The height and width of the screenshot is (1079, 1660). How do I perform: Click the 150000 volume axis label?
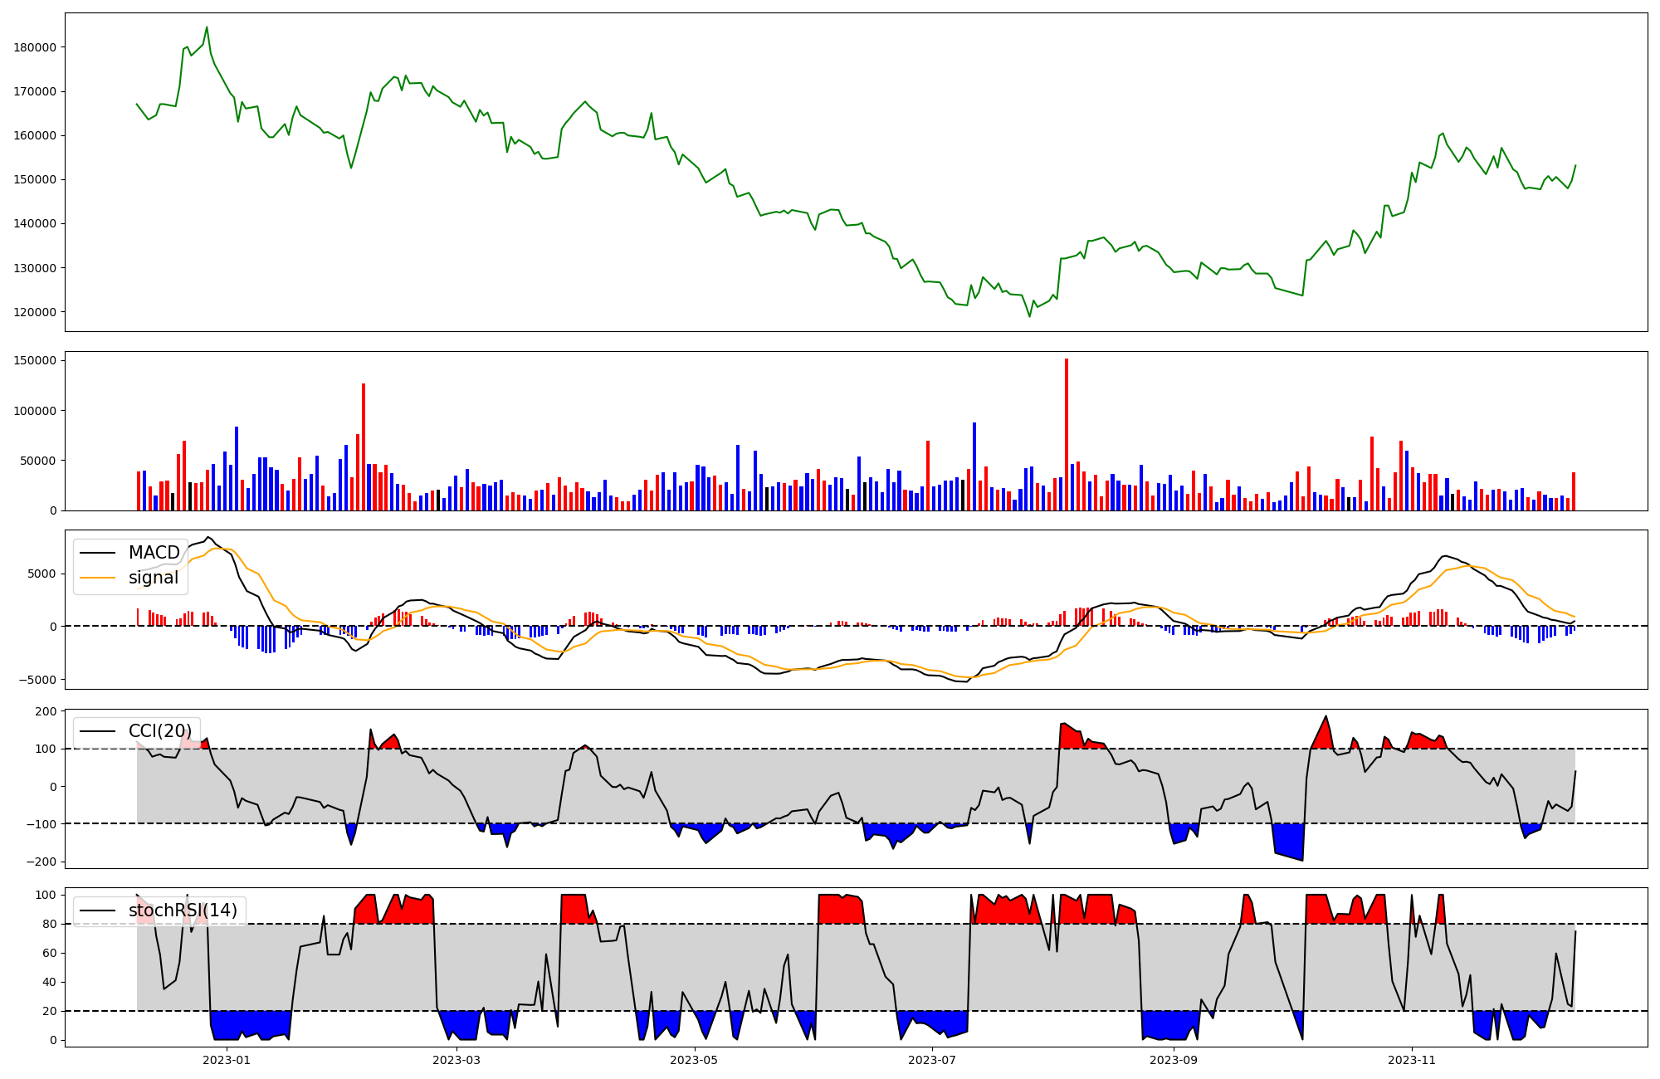35,360
